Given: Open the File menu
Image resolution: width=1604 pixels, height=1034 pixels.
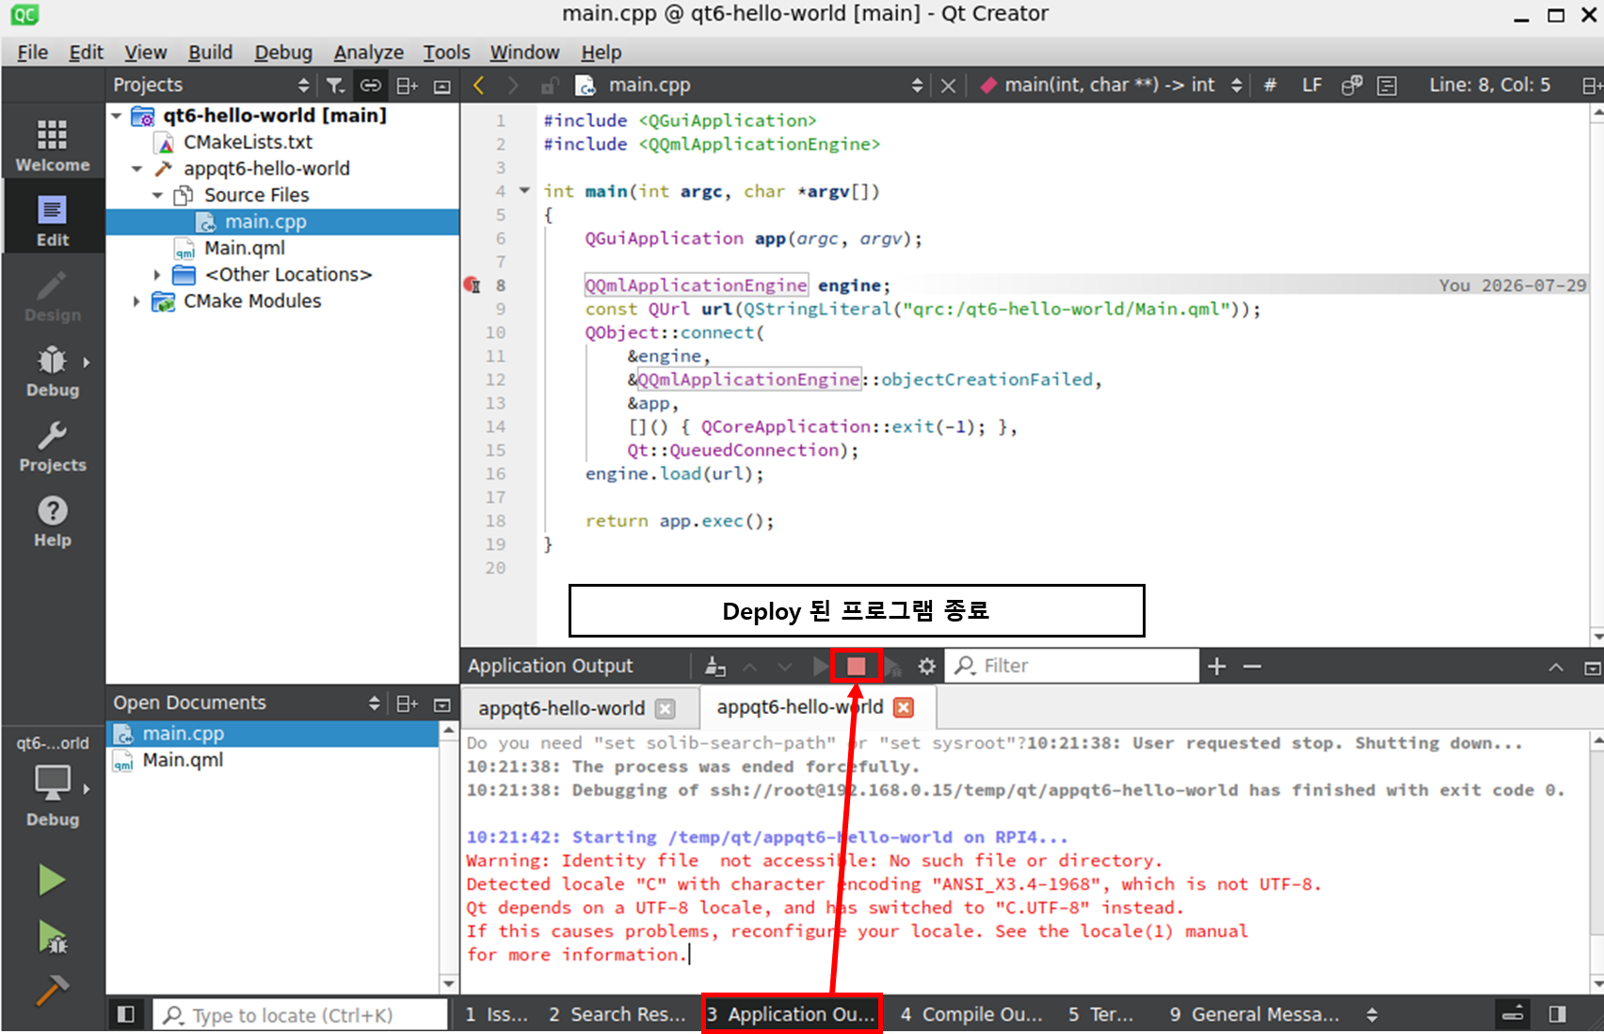Looking at the screenshot, I should point(32,52).
